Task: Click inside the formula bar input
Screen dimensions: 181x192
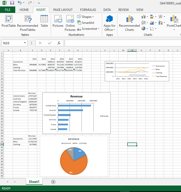Action: 122,43
